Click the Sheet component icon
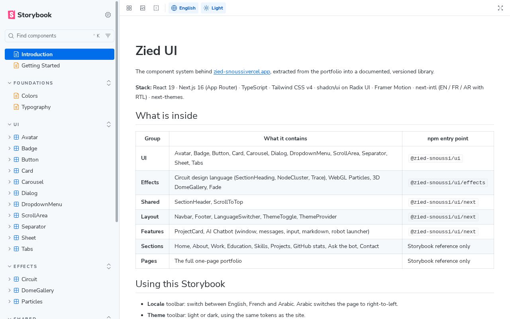The height and width of the screenshot is (319, 510). coord(16,238)
